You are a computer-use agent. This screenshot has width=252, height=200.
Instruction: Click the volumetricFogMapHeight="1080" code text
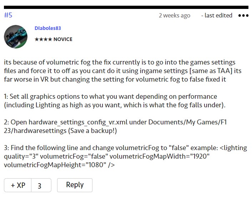(x=55, y=165)
